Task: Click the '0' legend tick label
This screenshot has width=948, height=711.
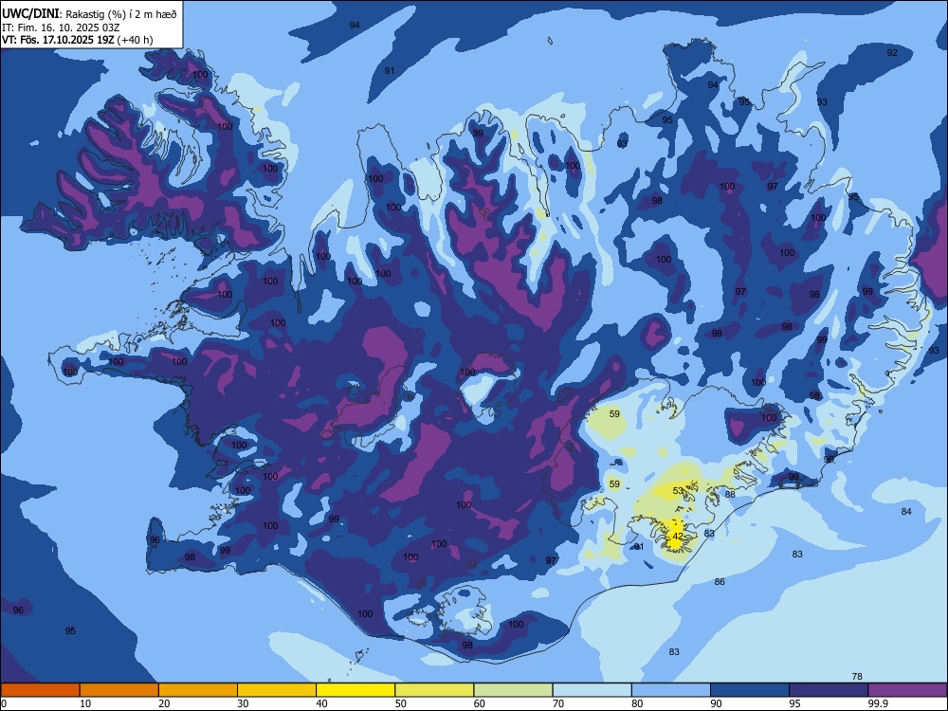Action: tap(4, 703)
